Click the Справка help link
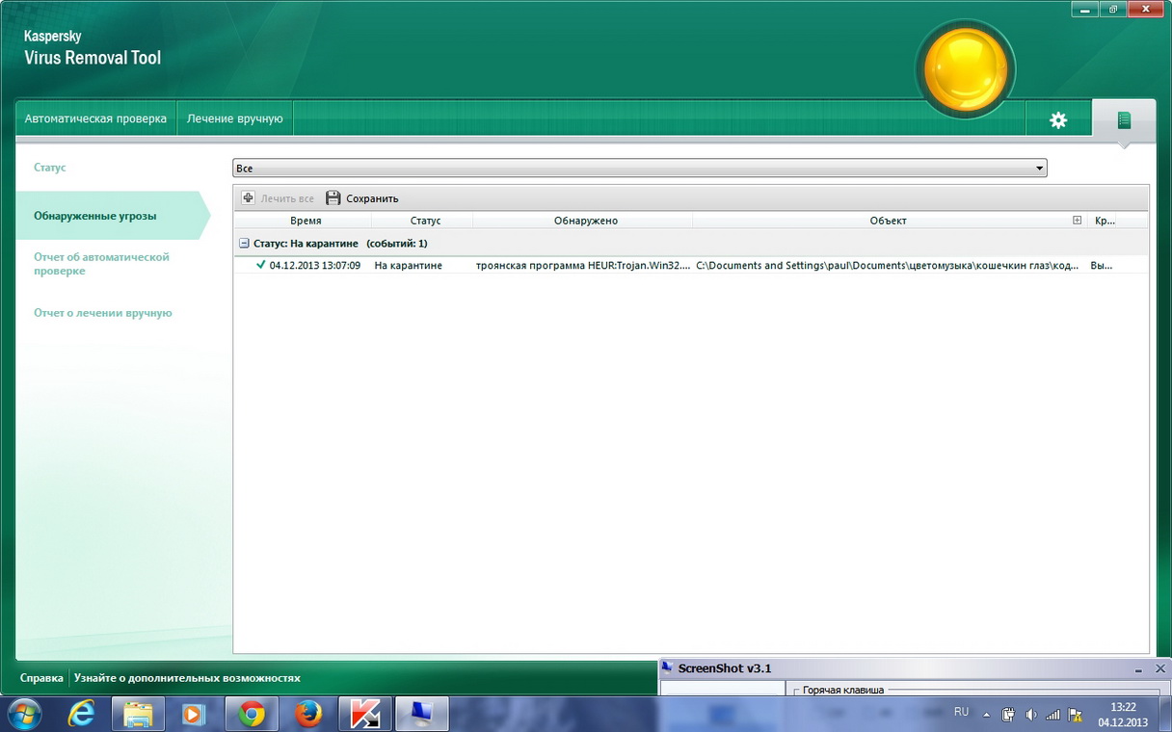 click(41, 678)
